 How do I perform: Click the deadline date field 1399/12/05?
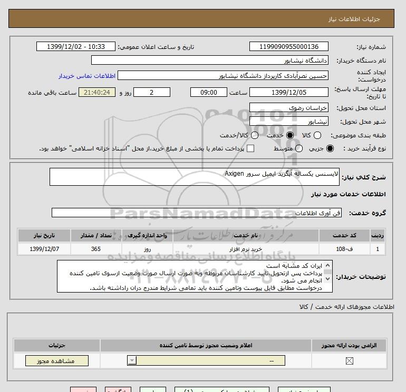[x=289, y=92]
